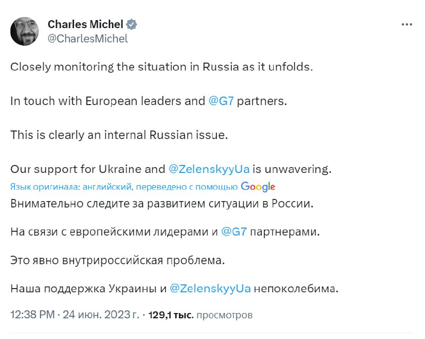This screenshot has height=339, width=425.
Task: Open the @G7 mention in Russian translation
Action: click(233, 232)
